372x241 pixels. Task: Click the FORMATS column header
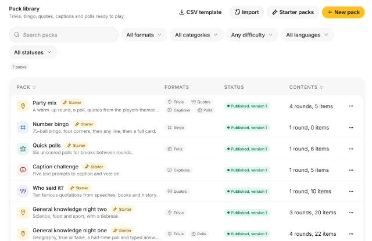(x=177, y=87)
